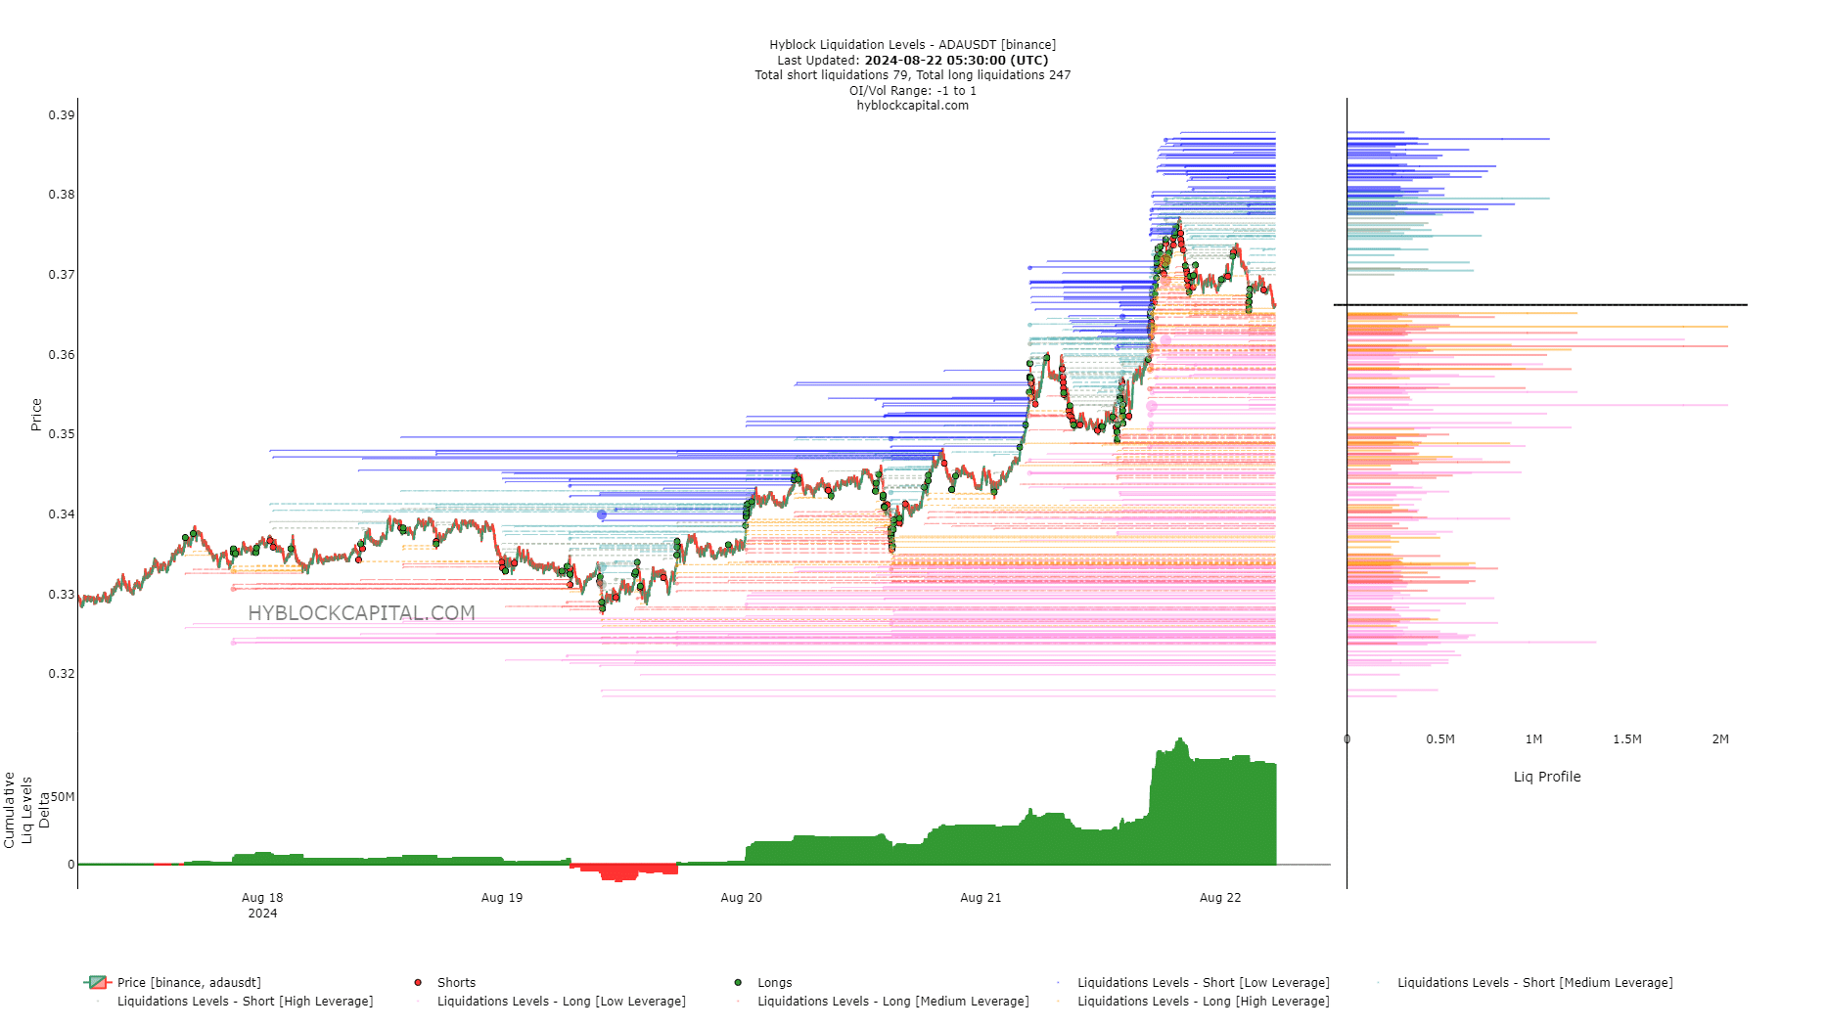1826x1027 pixels.
Task: Click the 2M tick on Liq Profile axis
Action: point(1720,739)
